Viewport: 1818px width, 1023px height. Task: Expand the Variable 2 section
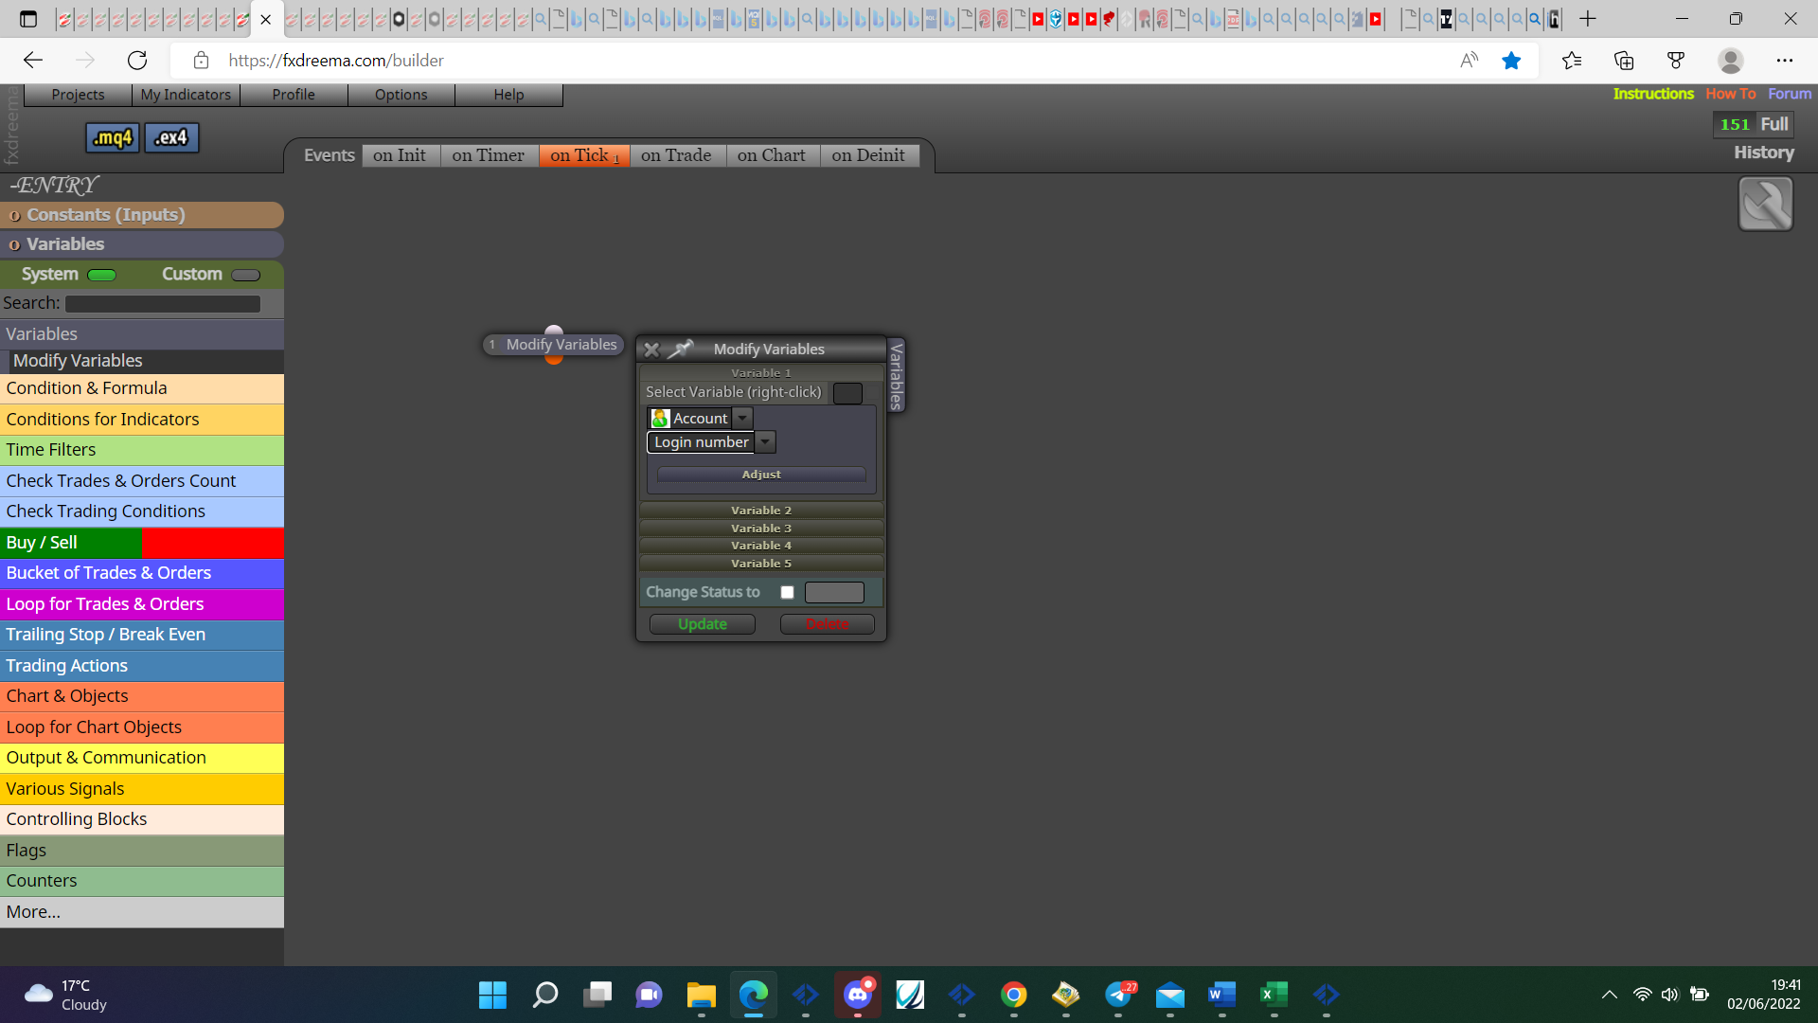coord(761,511)
